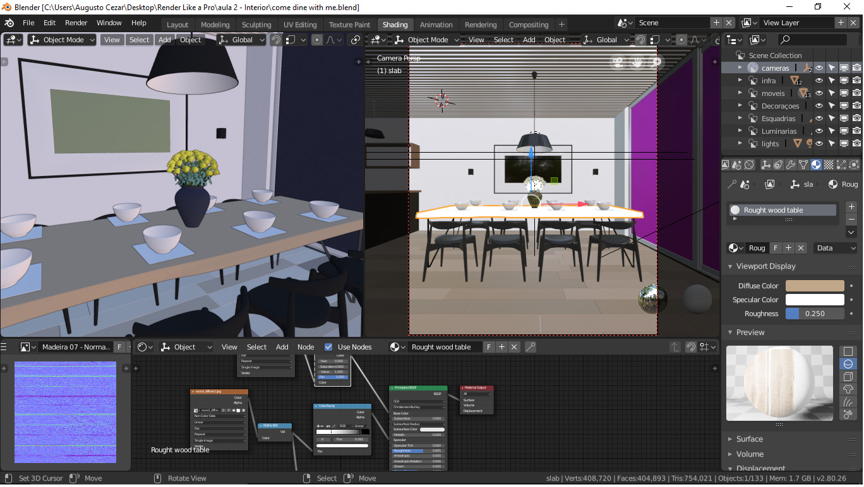Click the snapping magnet icon in the 3D viewport header

click(x=276, y=40)
